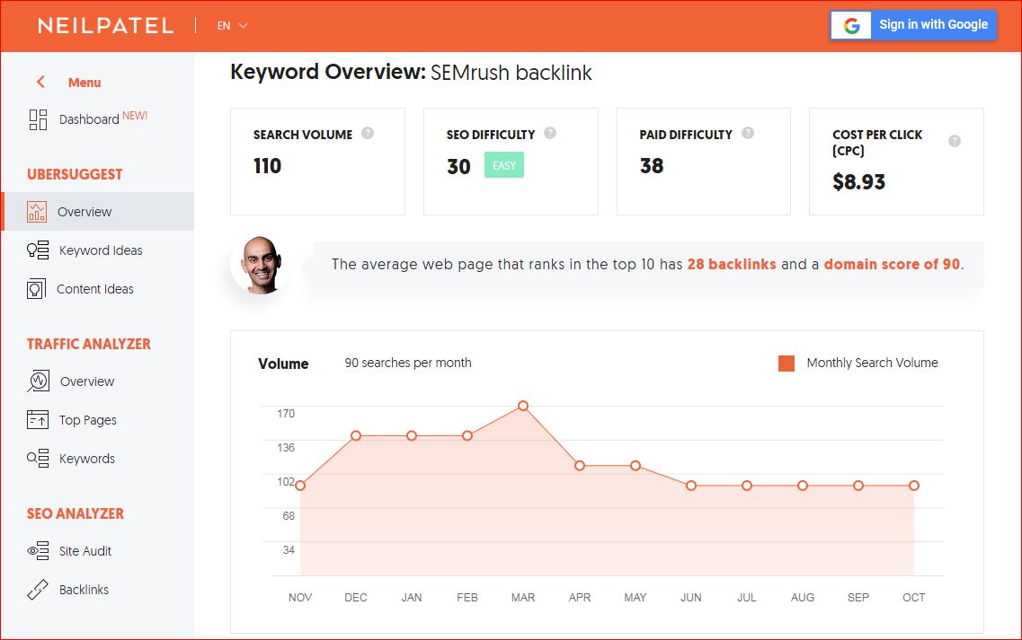Click the SEO Difficulty value 30
Viewport: 1022px width, 640px height.
(x=458, y=167)
